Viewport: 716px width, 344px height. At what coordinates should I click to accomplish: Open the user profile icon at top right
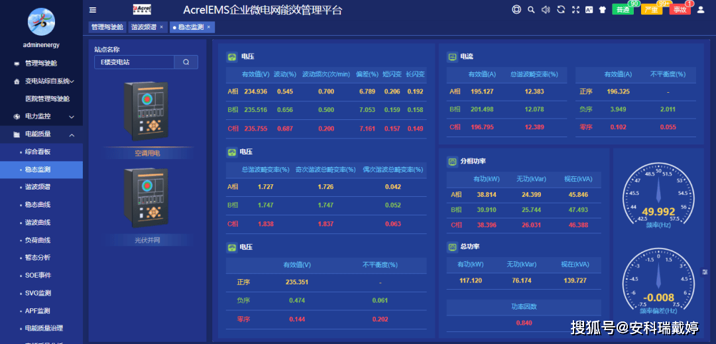[701, 9]
